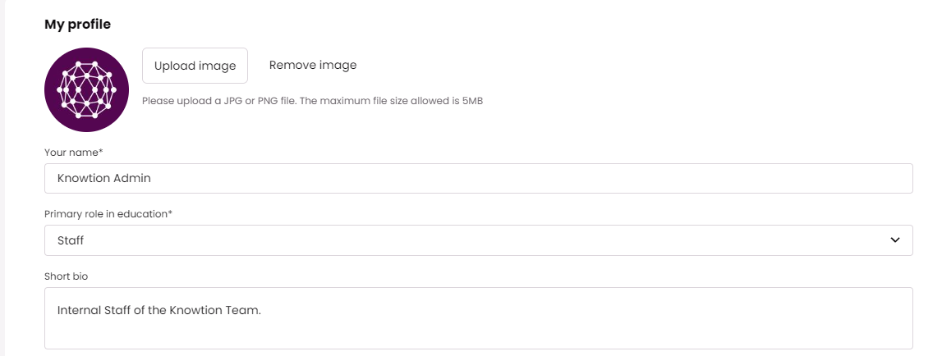This screenshot has width=942, height=356.
Task: Click the grey left edge sidebar strip
Action: (x=2, y=178)
